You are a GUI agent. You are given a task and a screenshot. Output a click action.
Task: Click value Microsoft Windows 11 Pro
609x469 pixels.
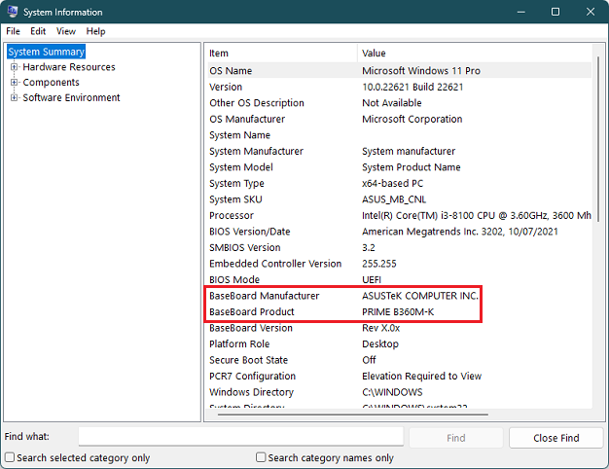point(421,71)
